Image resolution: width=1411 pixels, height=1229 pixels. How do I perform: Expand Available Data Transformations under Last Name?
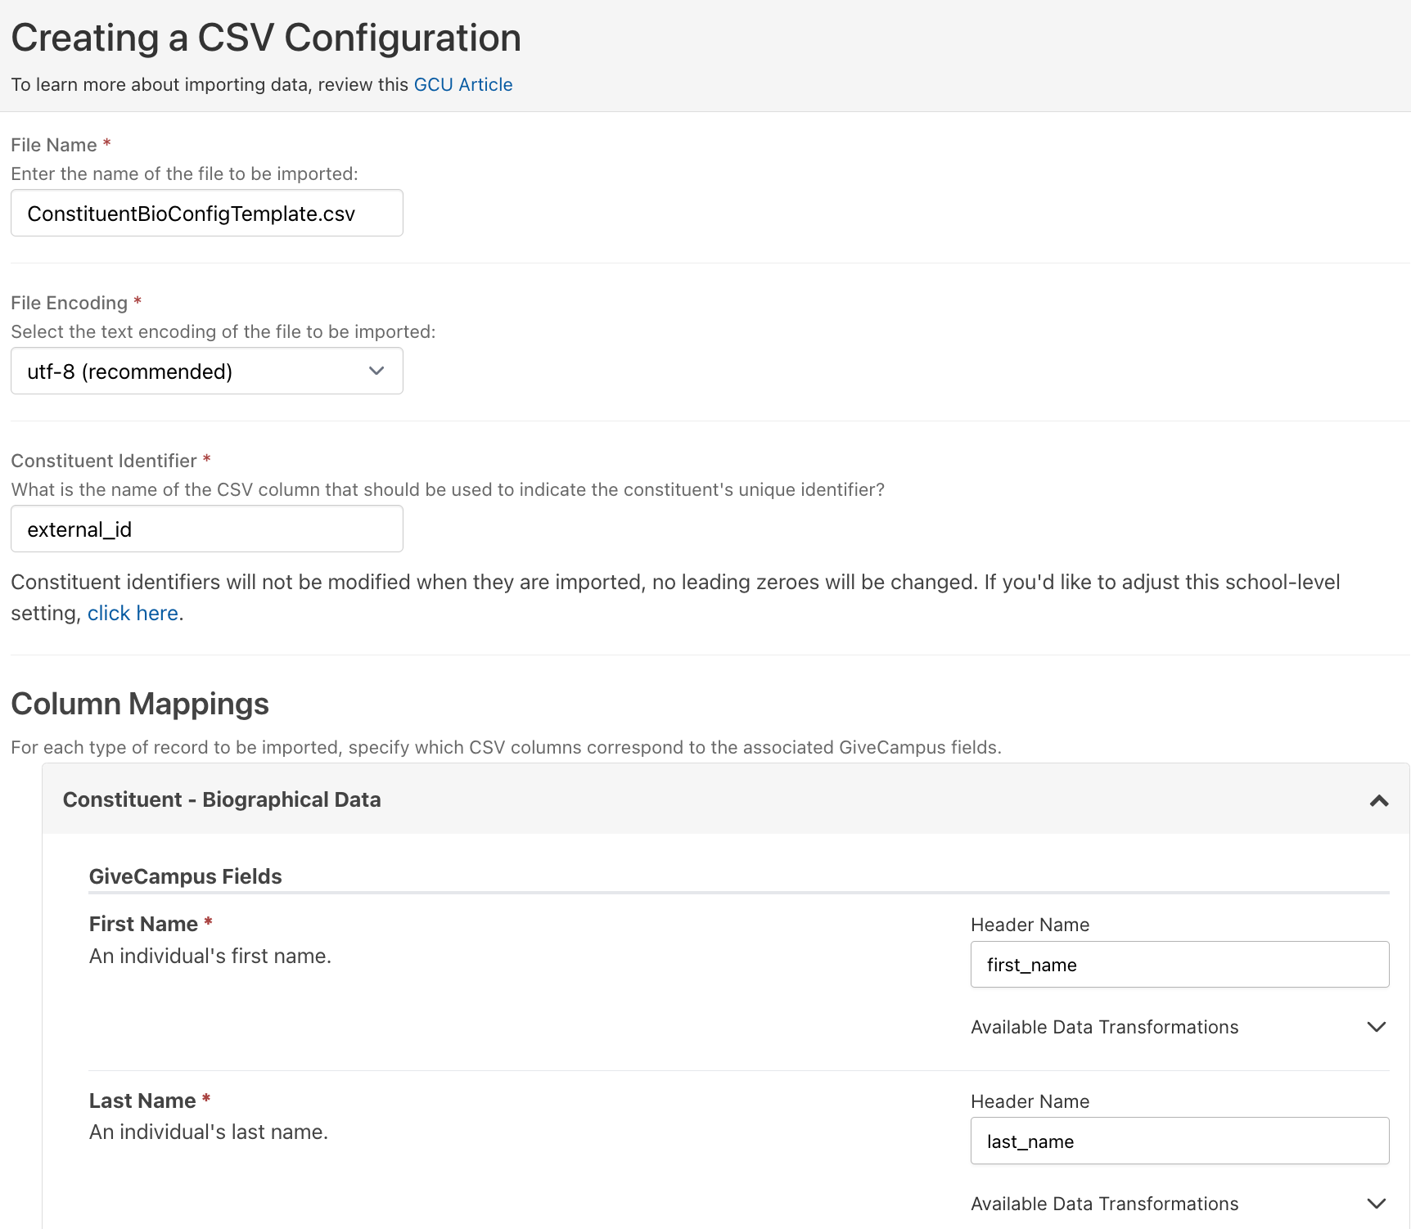1104,1204
